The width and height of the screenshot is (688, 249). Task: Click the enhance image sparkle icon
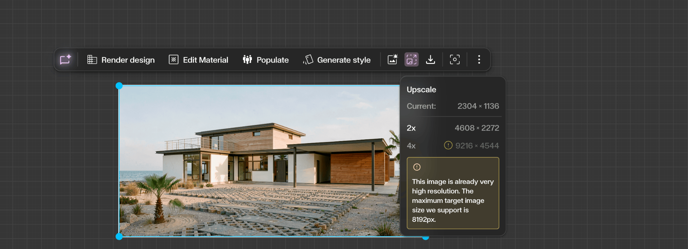click(393, 59)
